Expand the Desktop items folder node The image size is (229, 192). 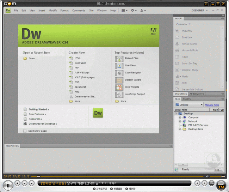point(180,129)
